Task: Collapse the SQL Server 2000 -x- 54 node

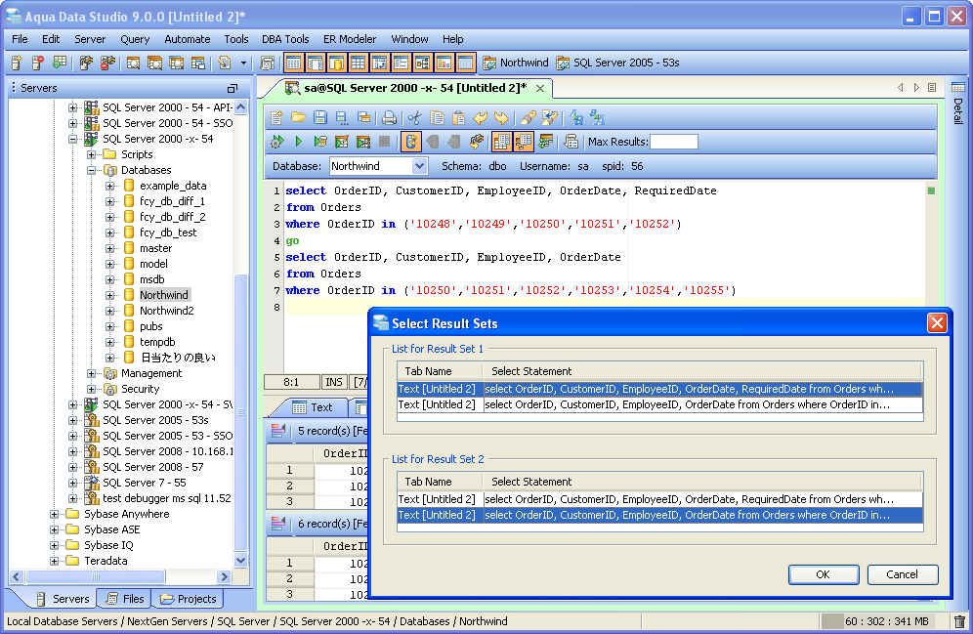Action: pyautogui.click(x=72, y=139)
